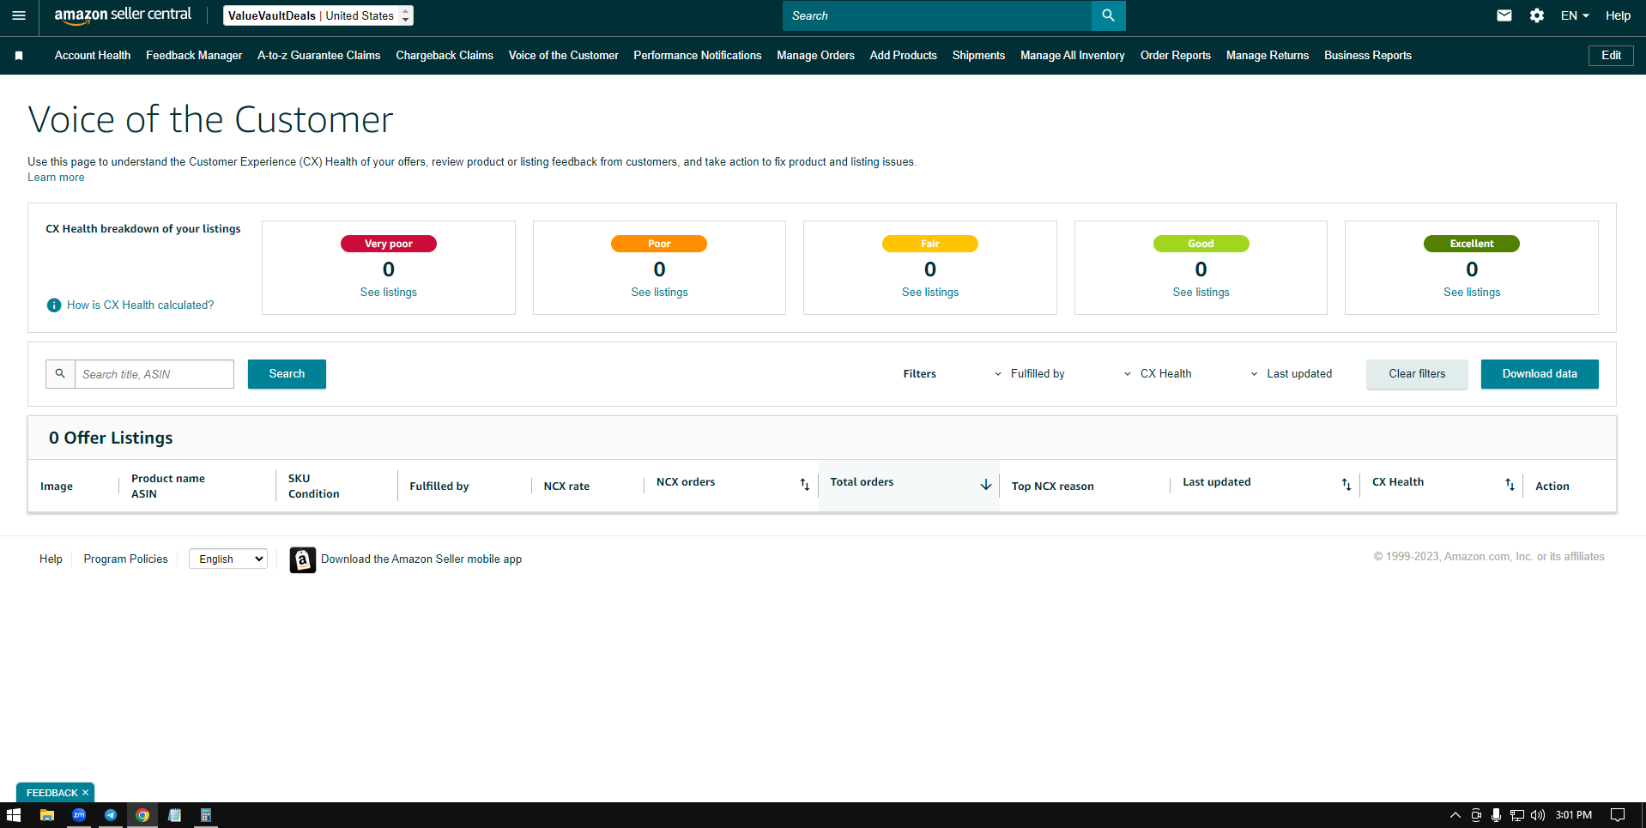Click the Amazon Seller Central logo

123,15
